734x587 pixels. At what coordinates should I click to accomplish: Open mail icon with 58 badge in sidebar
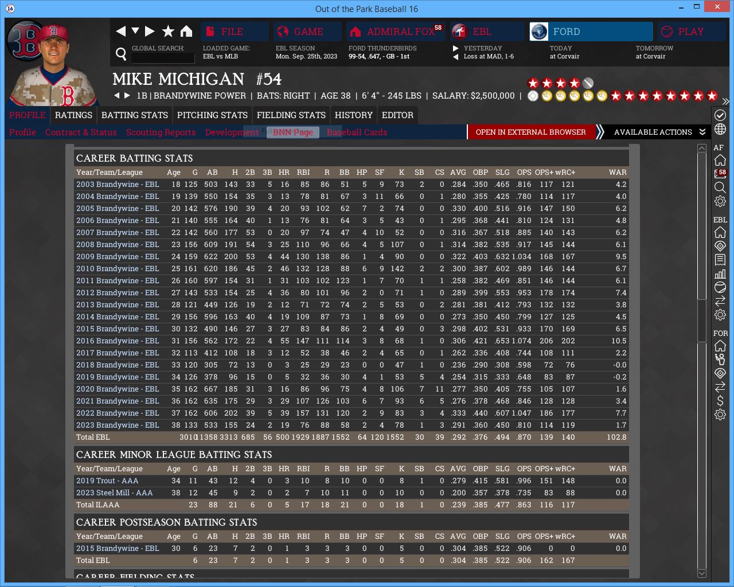pos(720,174)
